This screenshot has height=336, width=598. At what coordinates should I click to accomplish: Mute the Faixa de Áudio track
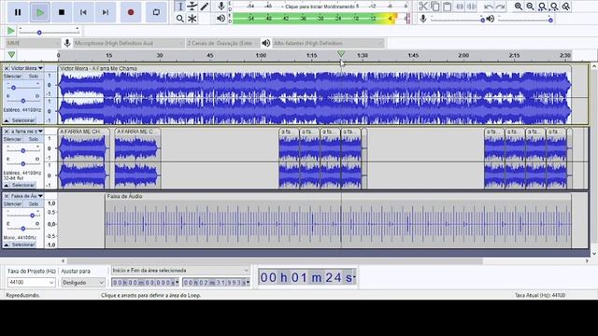(13, 204)
